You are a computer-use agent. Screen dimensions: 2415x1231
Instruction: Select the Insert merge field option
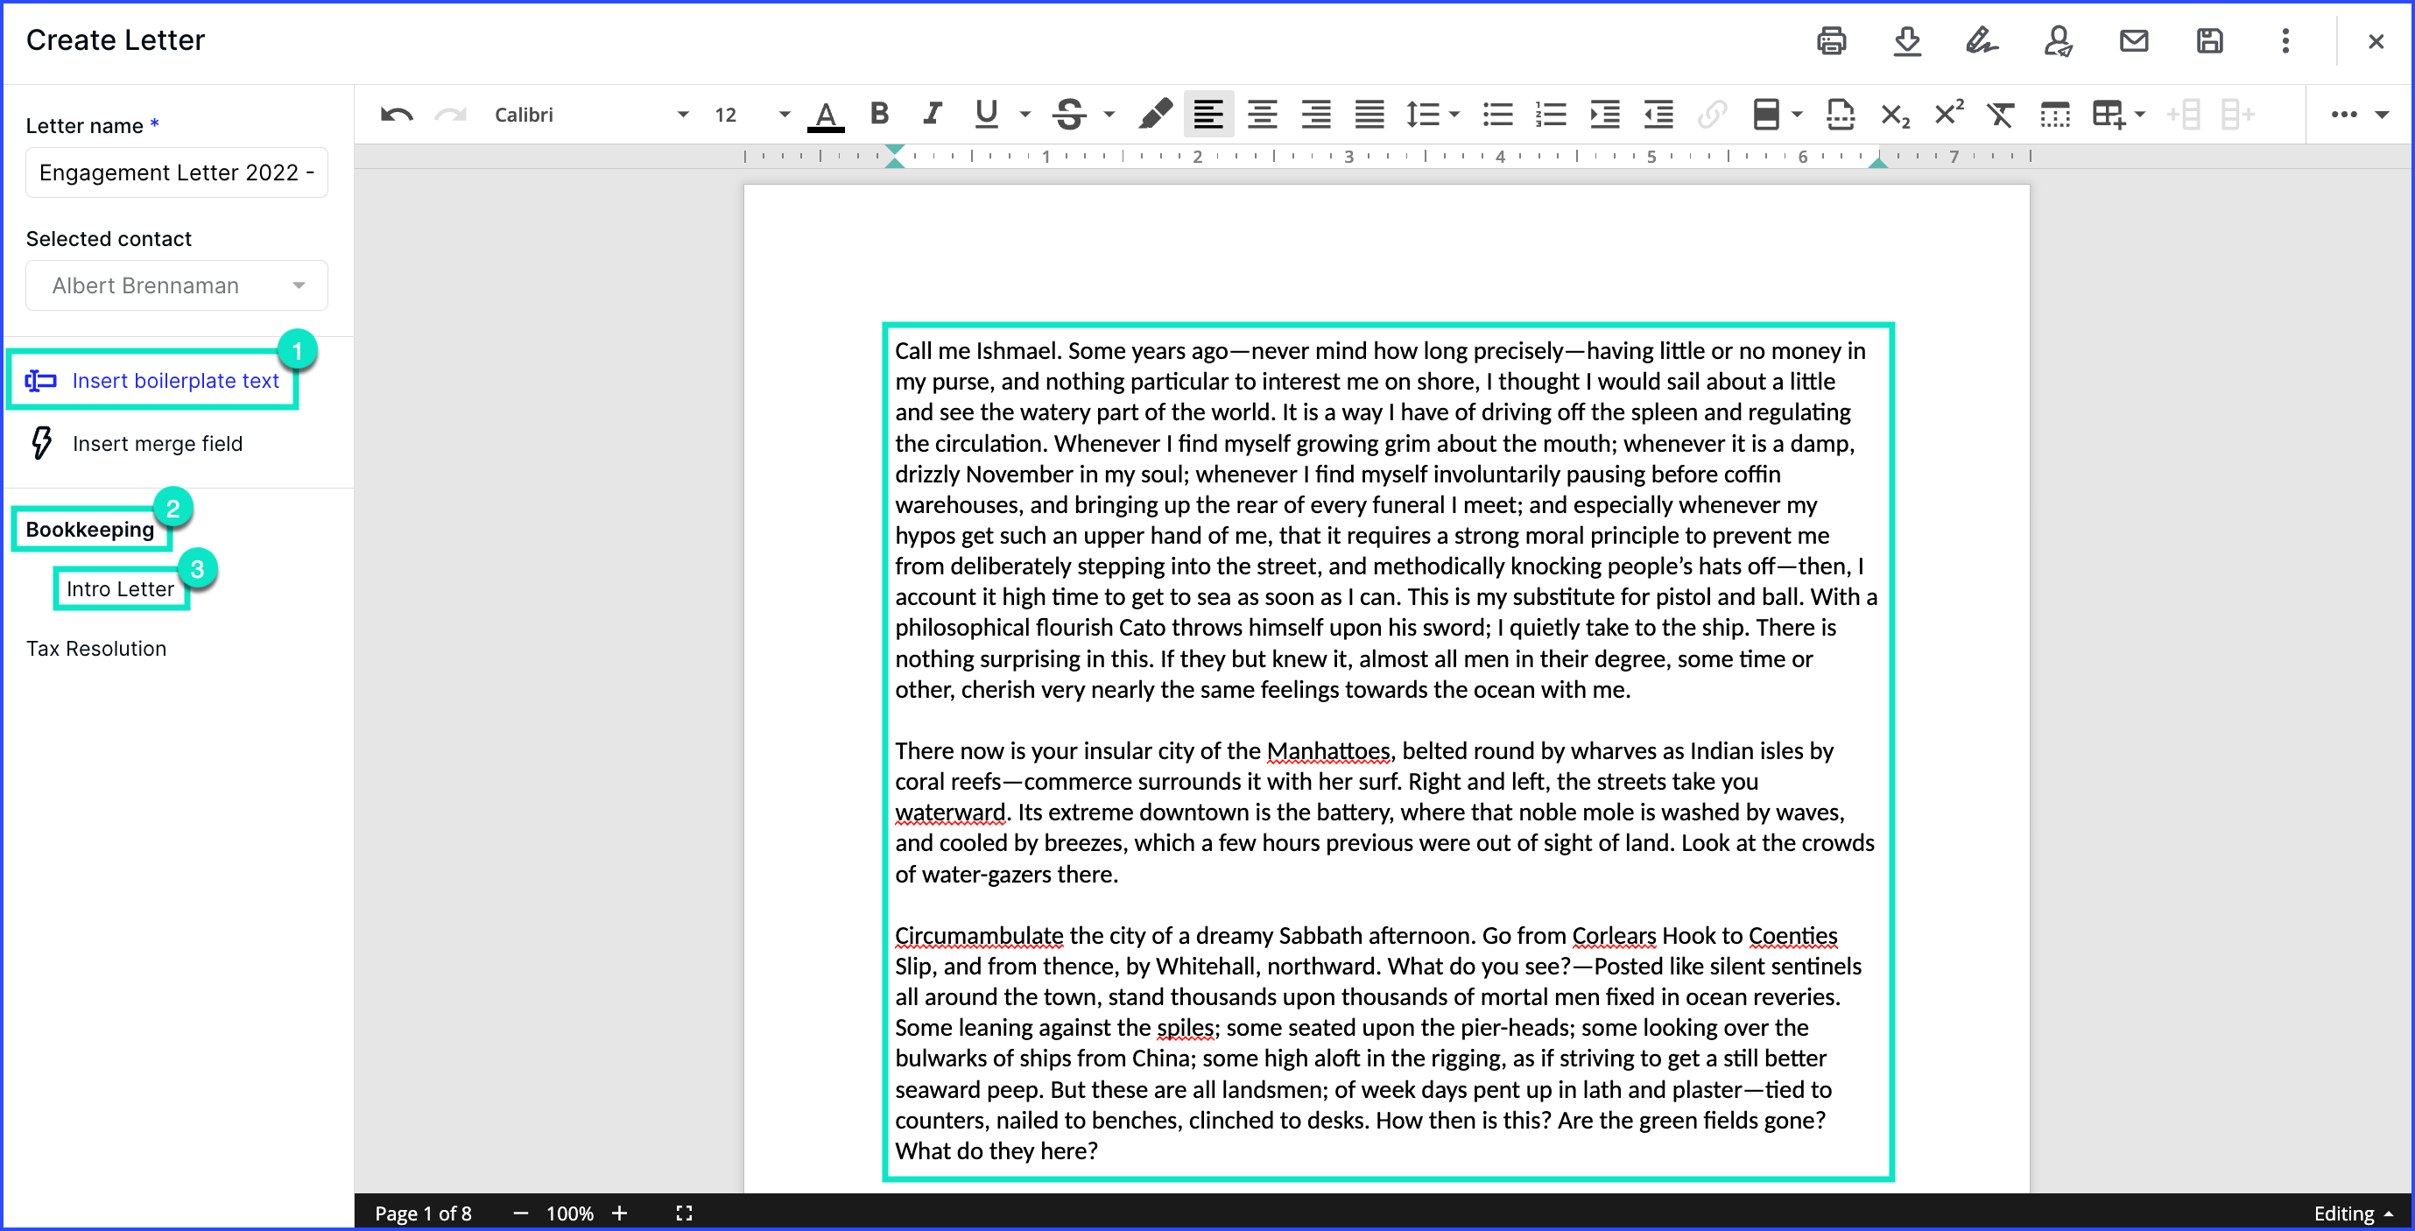tap(158, 444)
